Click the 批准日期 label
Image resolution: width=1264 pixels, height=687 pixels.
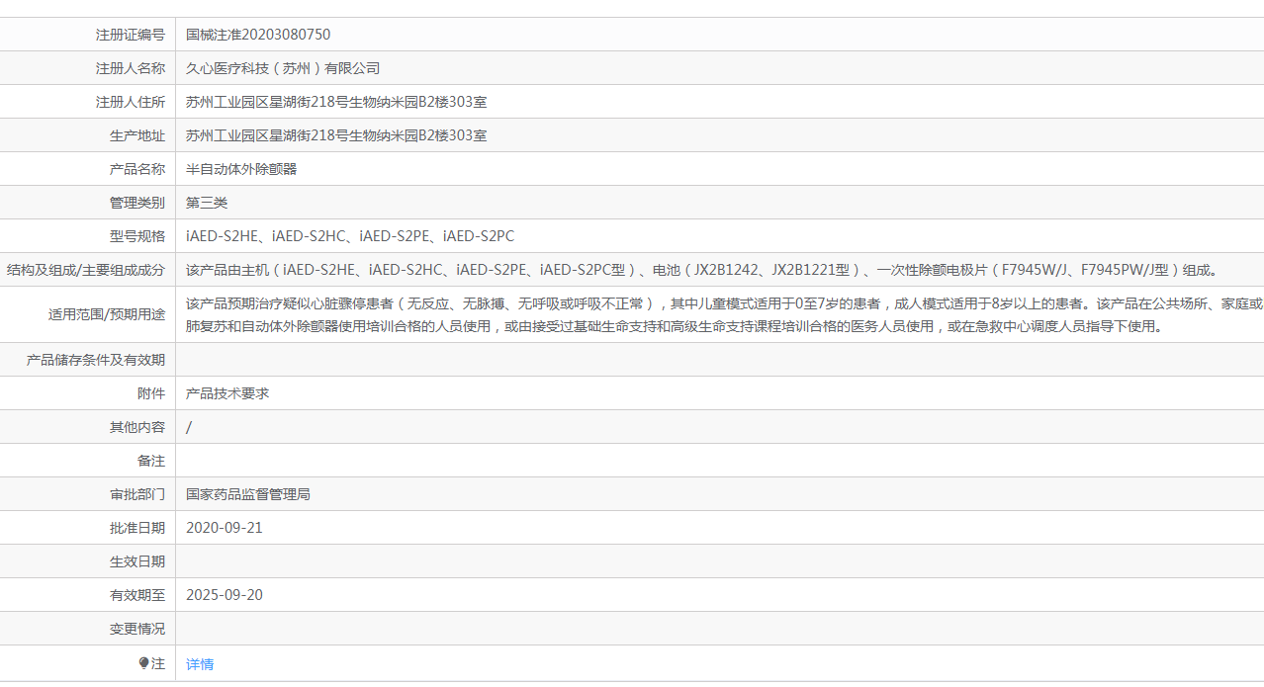pyautogui.click(x=137, y=528)
